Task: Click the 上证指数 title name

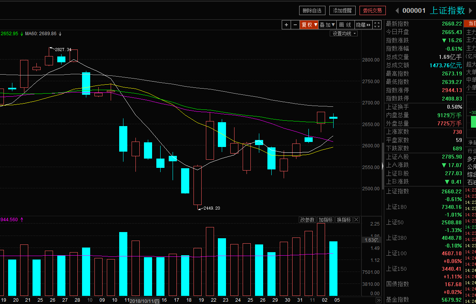Action: click(447, 10)
